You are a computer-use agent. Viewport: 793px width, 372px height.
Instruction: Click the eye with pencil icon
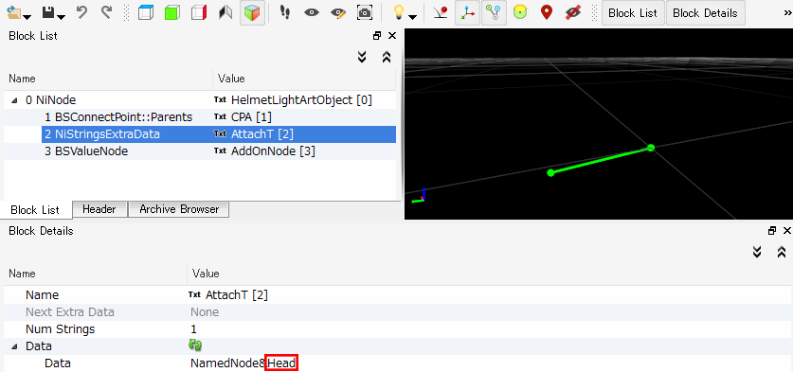[x=338, y=12]
